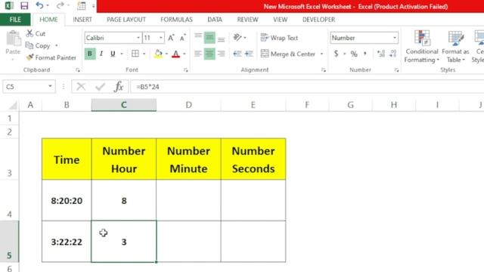Viewport: 484px width, 272px height.
Task: Switch to the DEVELOPER tab
Action: click(x=318, y=20)
